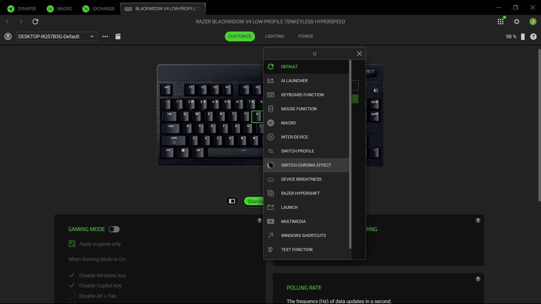Open the Razer modules grid icon
541x304 pixels.
[x=501, y=22]
